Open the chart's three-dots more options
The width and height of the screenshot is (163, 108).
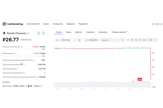pyautogui.click(x=156, y=40)
